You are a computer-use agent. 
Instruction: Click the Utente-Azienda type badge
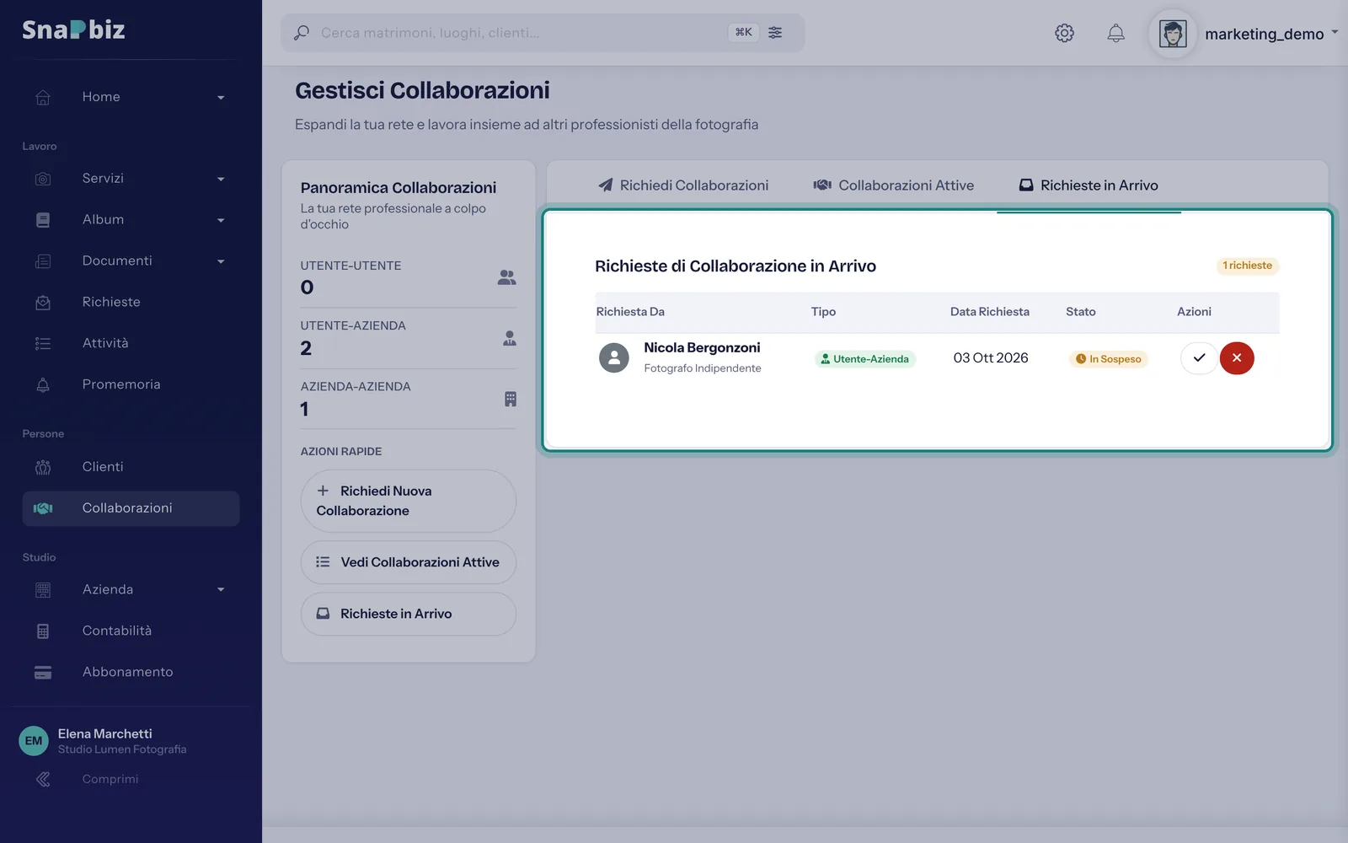(x=864, y=359)
